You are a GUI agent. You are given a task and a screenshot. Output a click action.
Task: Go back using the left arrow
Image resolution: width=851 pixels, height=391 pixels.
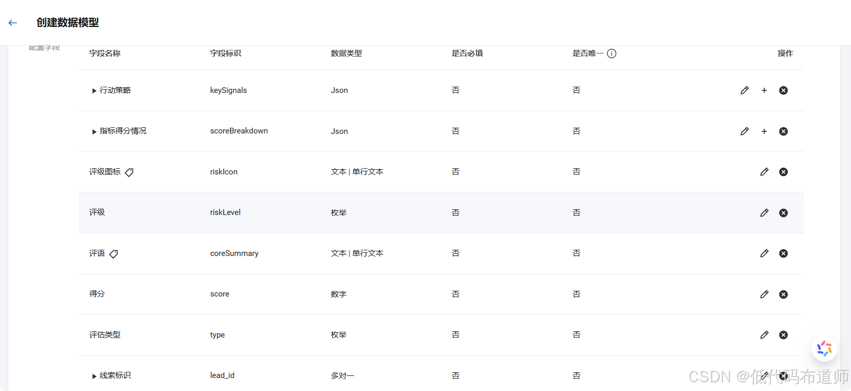click(13, 23)
